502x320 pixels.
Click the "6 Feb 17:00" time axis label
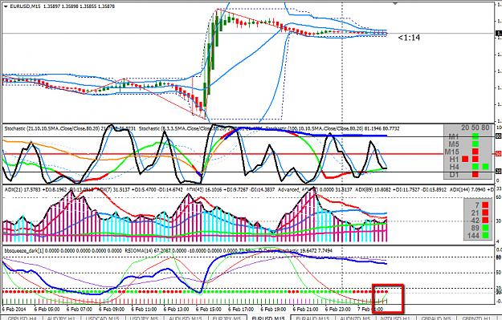click(241, 309)
